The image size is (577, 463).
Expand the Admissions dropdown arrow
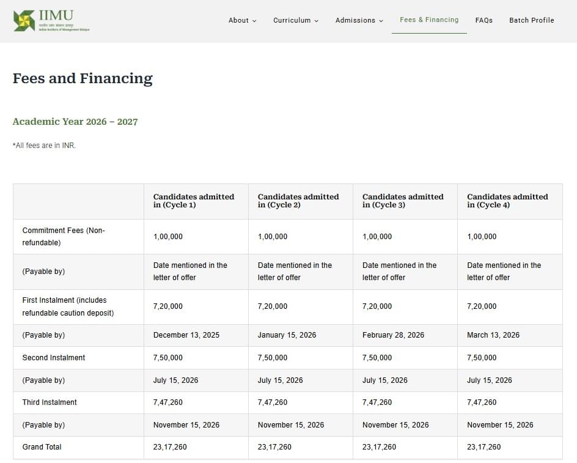pos(381,21)
